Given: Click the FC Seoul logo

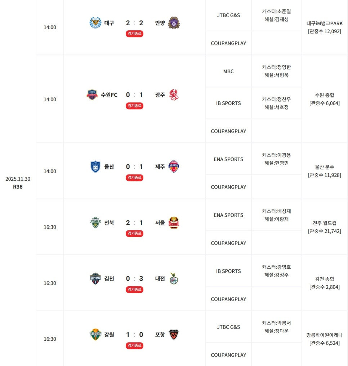Looking at the screenshot, I should (174, 223).
